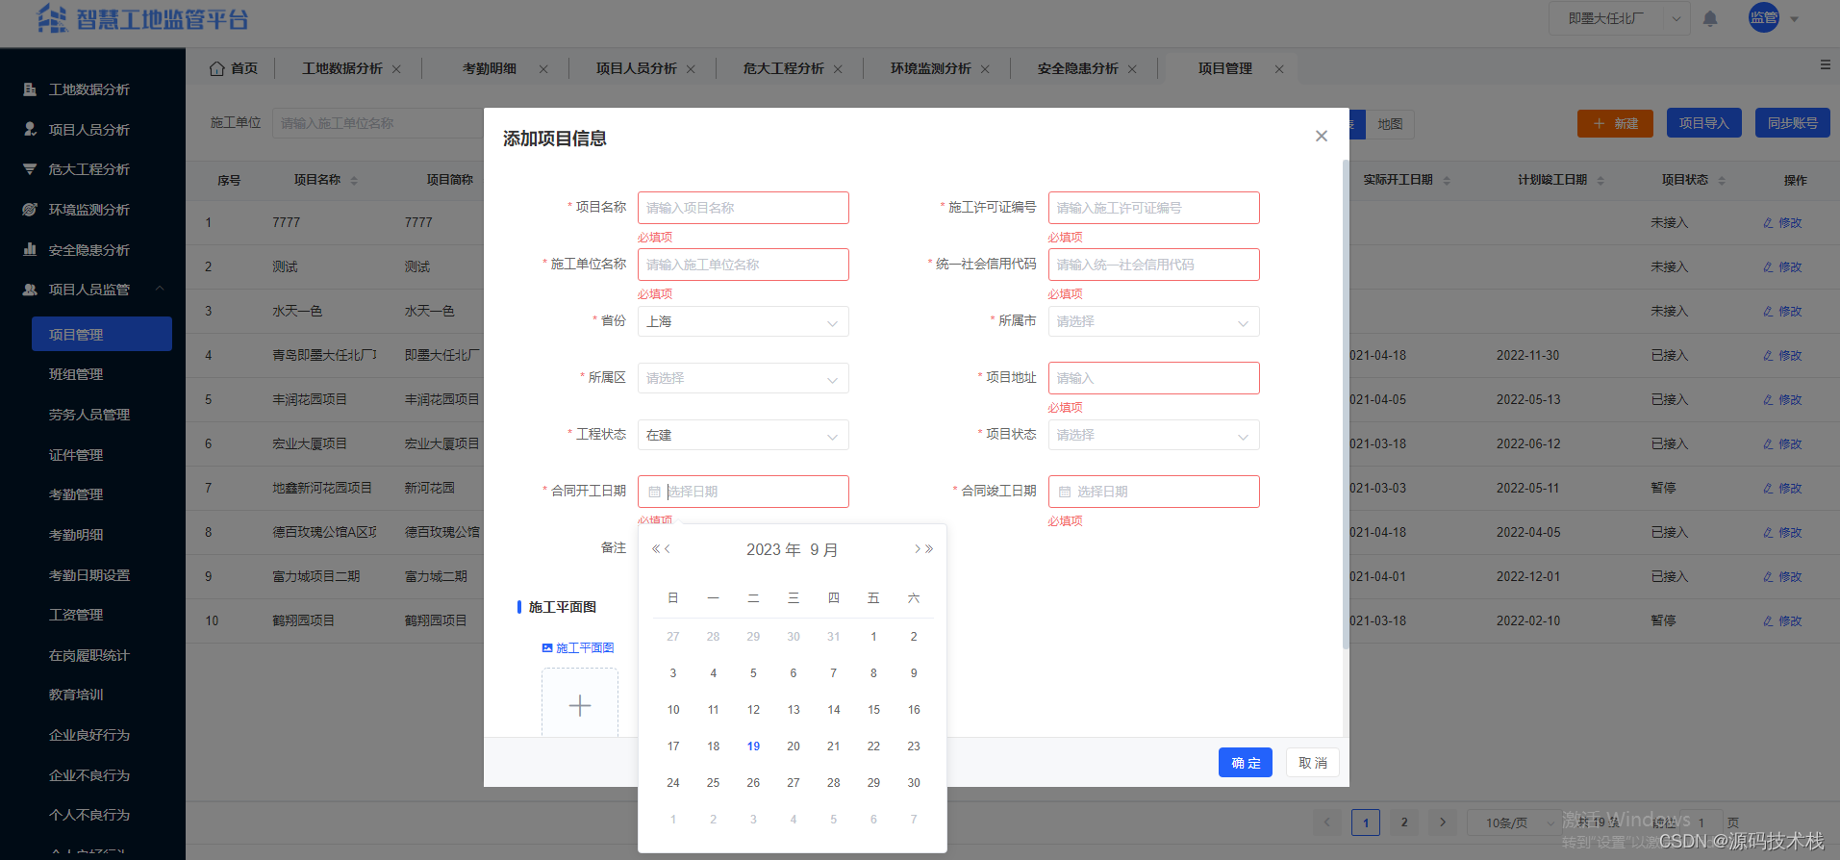Click the notification bell icon
The image size is (1840, 860).
pyautogui.click(x=1710, y=18)
